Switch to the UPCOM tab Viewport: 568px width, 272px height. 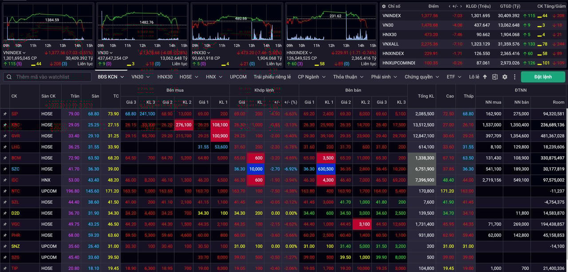coord(238,77)
